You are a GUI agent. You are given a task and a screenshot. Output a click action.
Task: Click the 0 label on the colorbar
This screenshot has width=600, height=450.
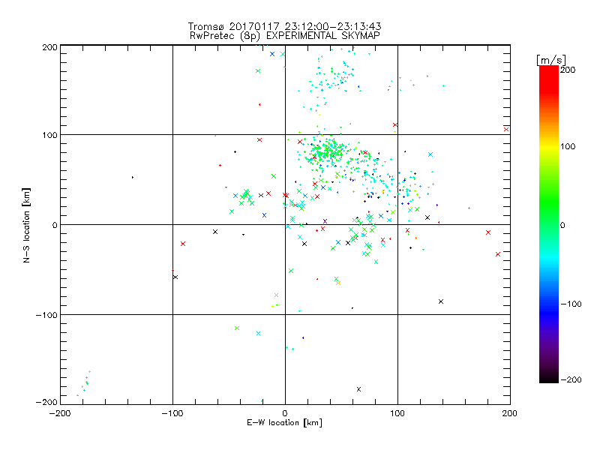pyautogui.click(x=562, y=225)
